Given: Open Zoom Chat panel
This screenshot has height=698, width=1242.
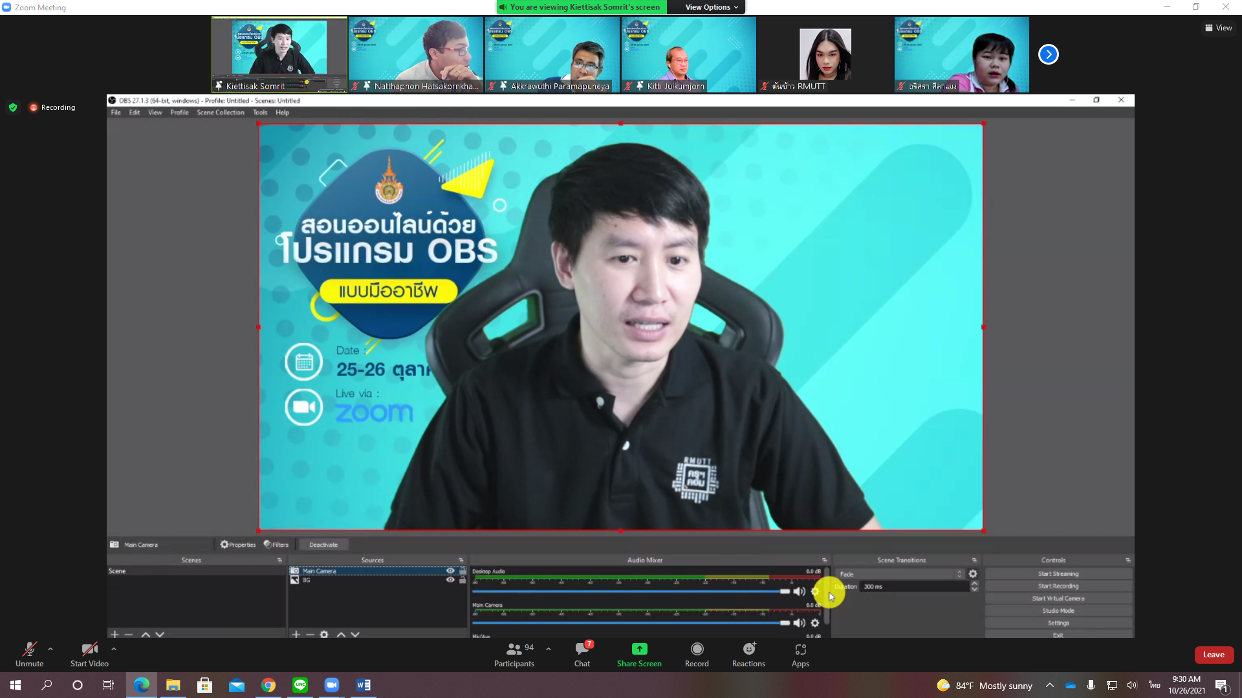Looking at the screenshot, I should (582, 654).
